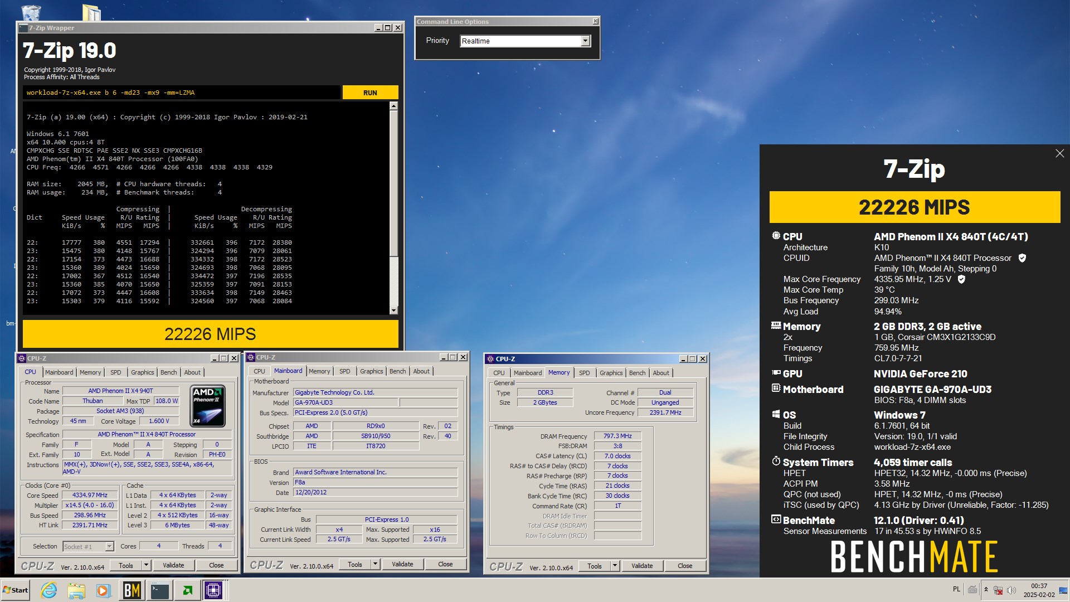This screenshot has height=602, width=1070.
Task: Close the Command Line Options window
Action: pyautogui.click(x=595, y=21)
